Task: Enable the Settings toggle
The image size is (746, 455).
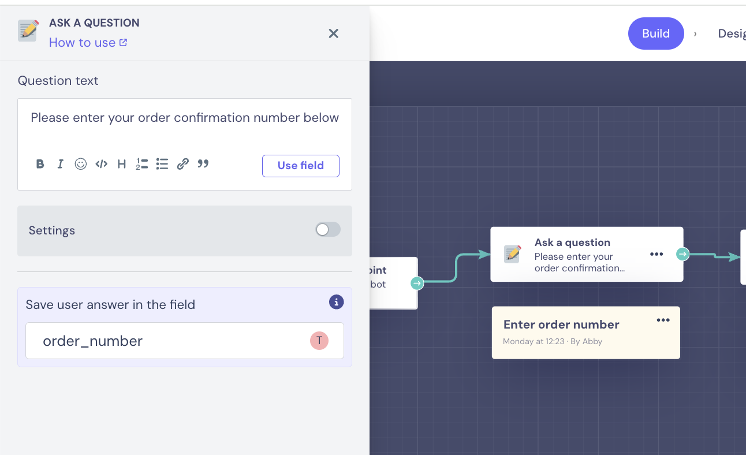Action: click(x=327, y=230)
